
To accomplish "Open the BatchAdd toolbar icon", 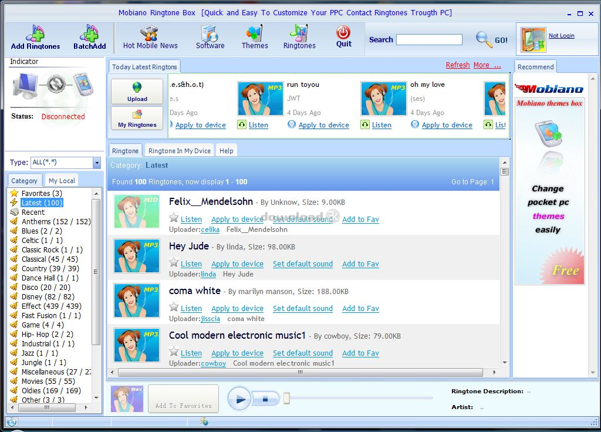I will pos(90,37).
